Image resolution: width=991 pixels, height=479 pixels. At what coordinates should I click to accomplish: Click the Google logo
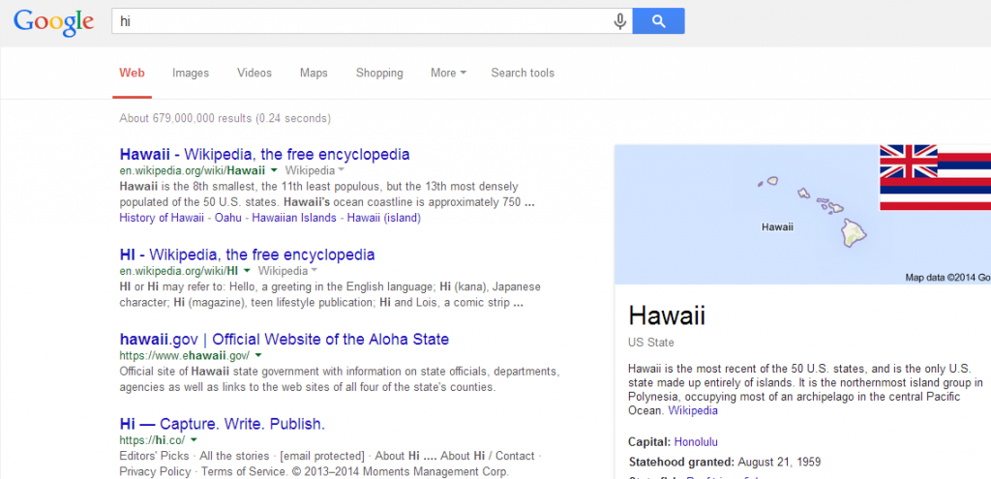[x=54, y=22]
